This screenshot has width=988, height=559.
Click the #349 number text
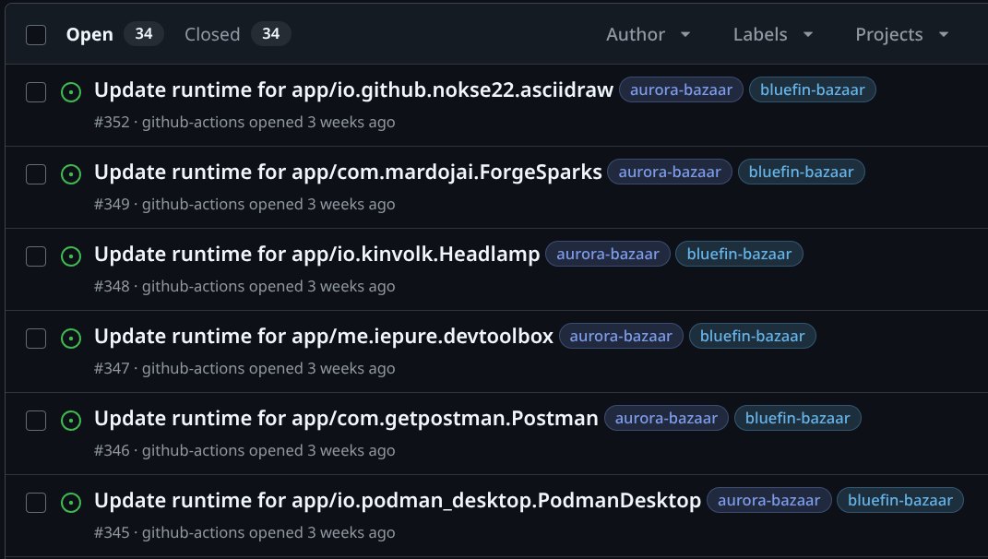(112, 204)
